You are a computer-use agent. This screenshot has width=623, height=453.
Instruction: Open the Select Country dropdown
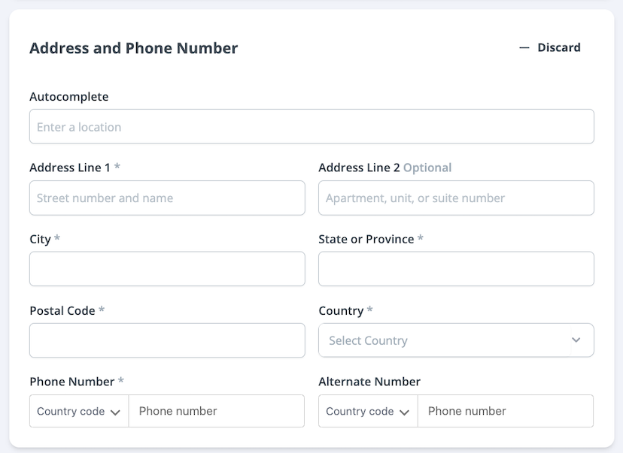(456, 340)
